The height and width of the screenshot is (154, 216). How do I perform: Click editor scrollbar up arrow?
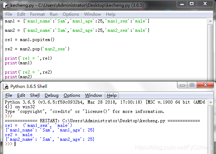click(x=210, y=21)
